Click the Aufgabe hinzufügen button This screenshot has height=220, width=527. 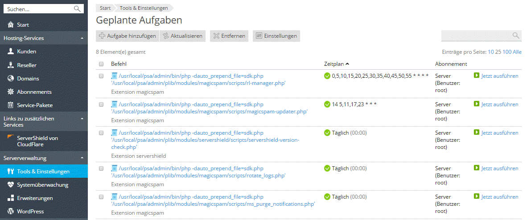pos(128,36)
